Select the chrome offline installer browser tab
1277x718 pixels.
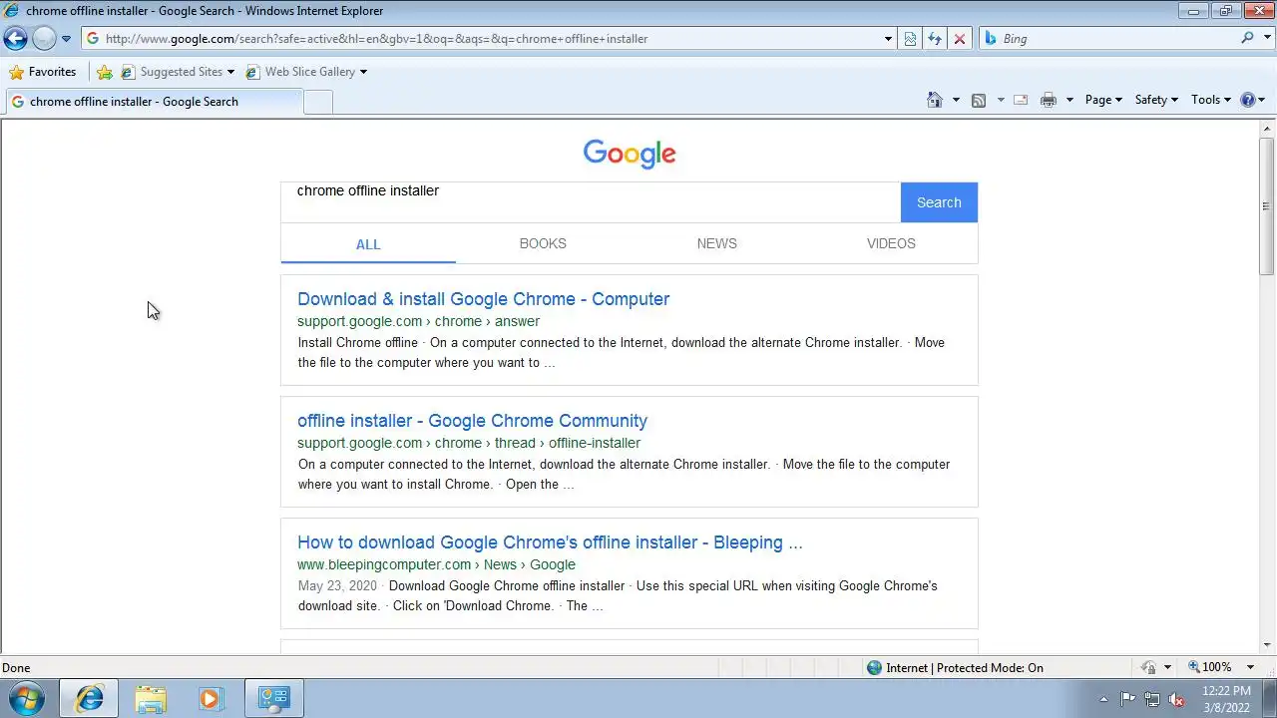154,102
